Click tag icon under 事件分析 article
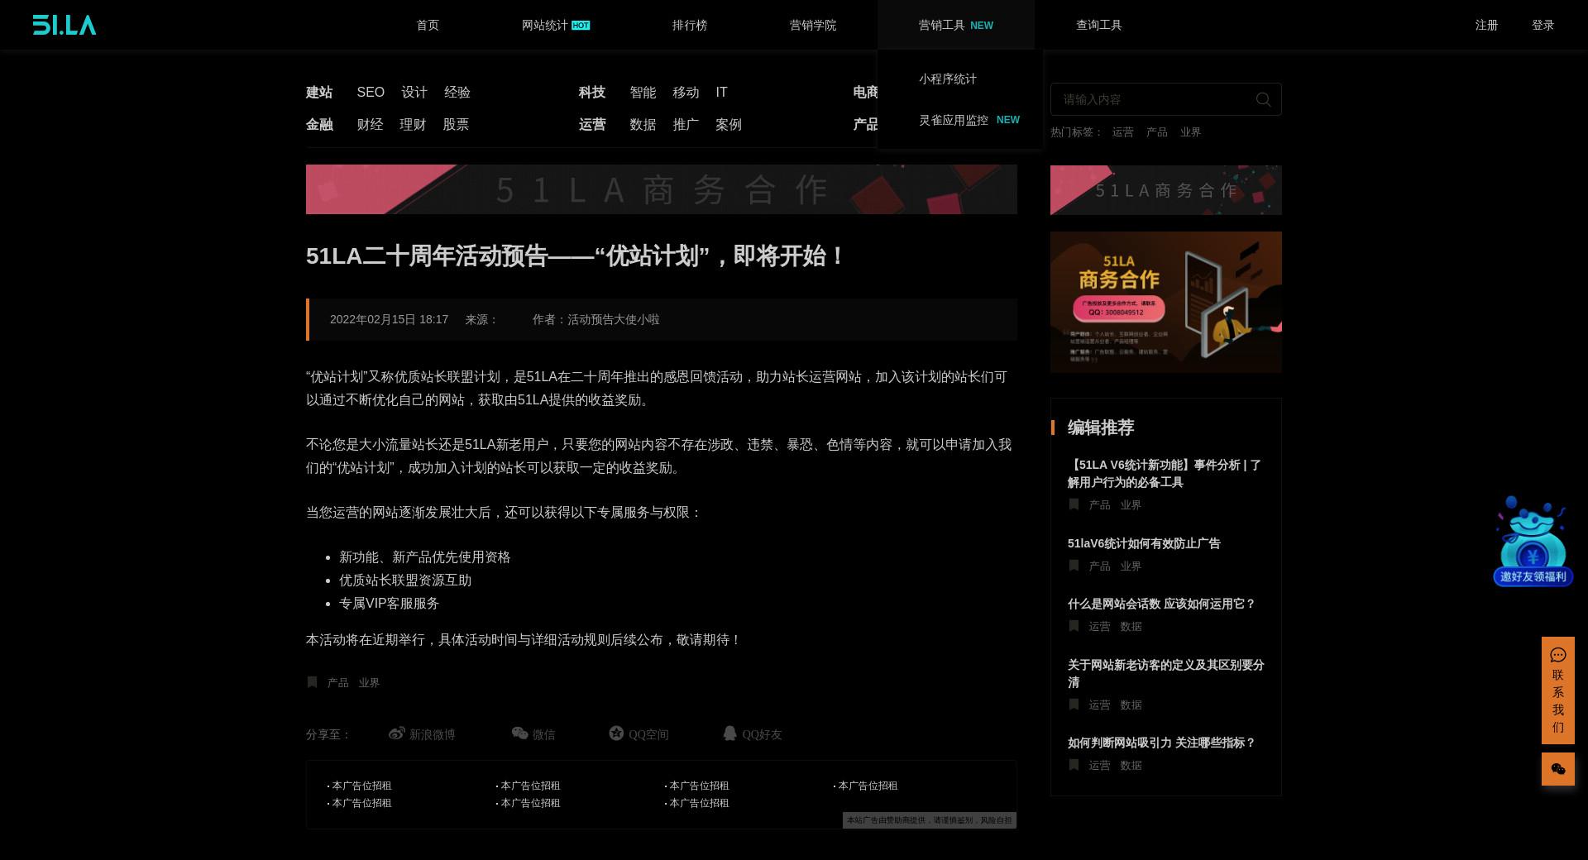The image size is (1588, 860). coord(1074,504)
